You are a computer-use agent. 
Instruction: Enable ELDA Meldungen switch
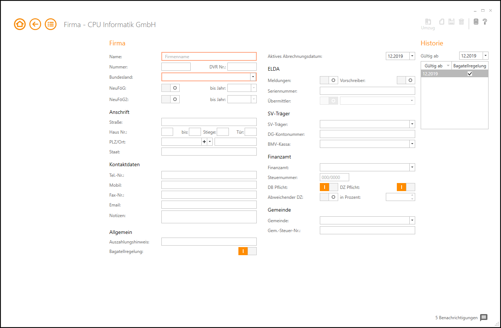[329, 80]
